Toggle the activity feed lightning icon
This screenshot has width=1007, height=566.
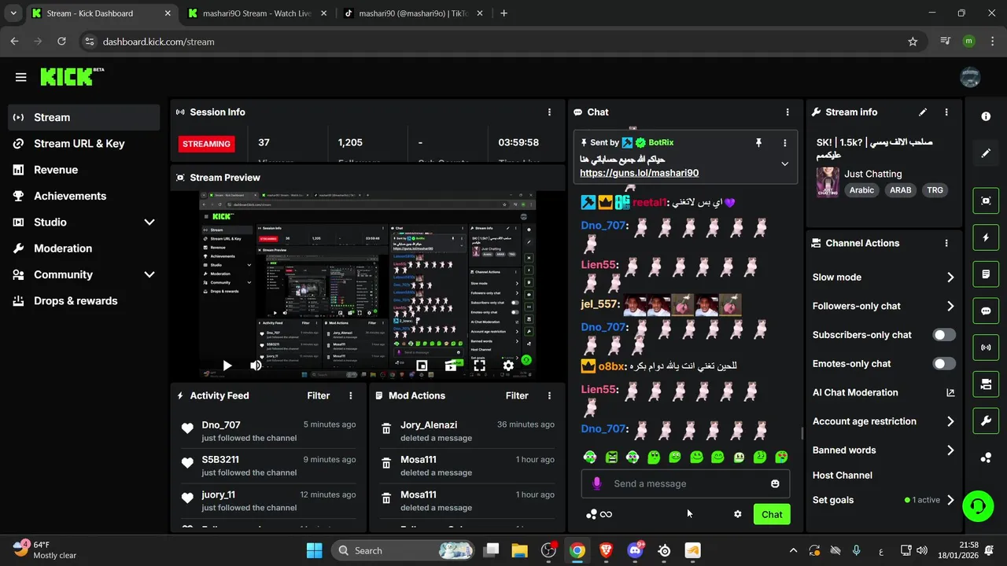click(x=986, y=237)
